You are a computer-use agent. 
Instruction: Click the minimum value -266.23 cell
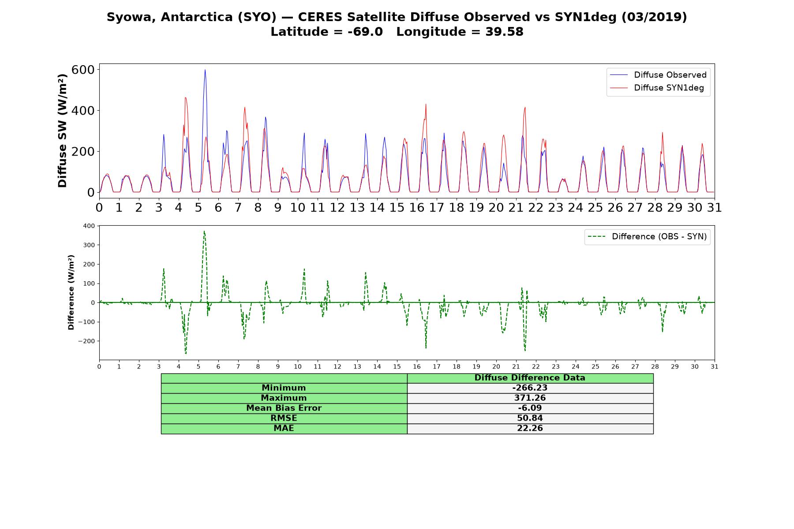point(530,388)
